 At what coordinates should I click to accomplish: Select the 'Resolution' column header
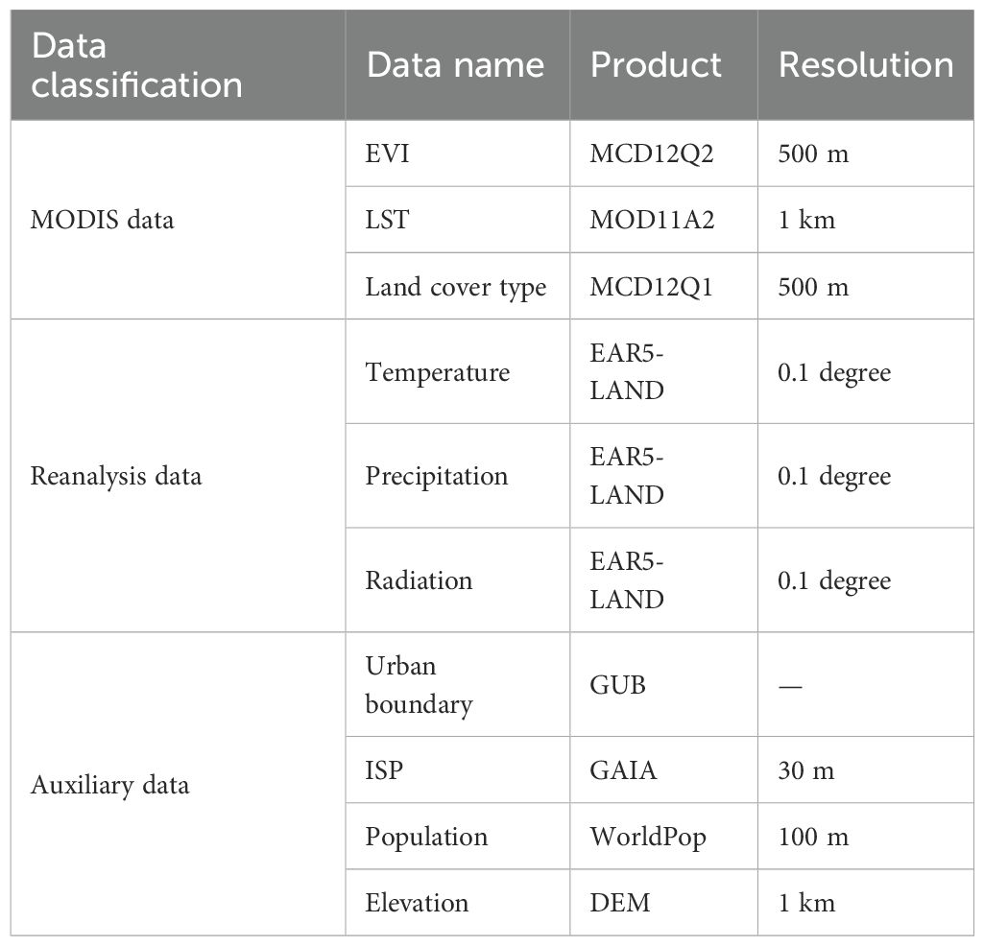point(866,65)
